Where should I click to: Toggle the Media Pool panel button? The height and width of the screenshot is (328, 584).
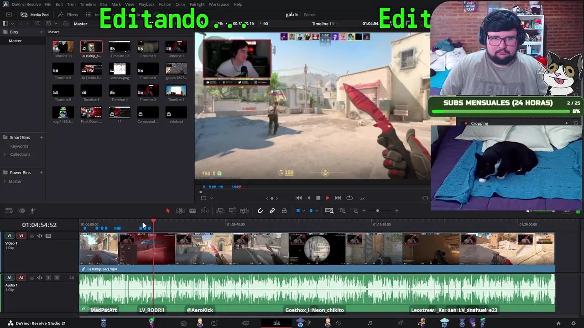point(35,15)
